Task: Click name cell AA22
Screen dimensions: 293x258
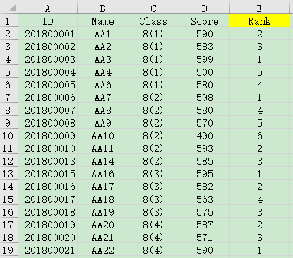Action: (x=103, y=250)
